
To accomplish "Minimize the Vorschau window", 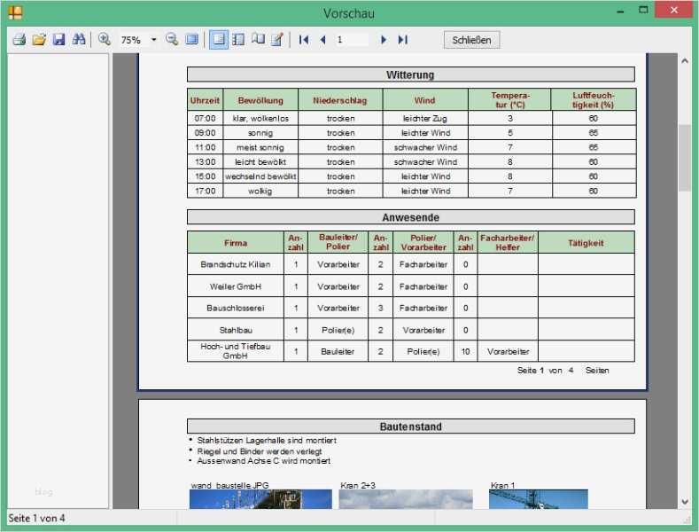I will (619, 11).
